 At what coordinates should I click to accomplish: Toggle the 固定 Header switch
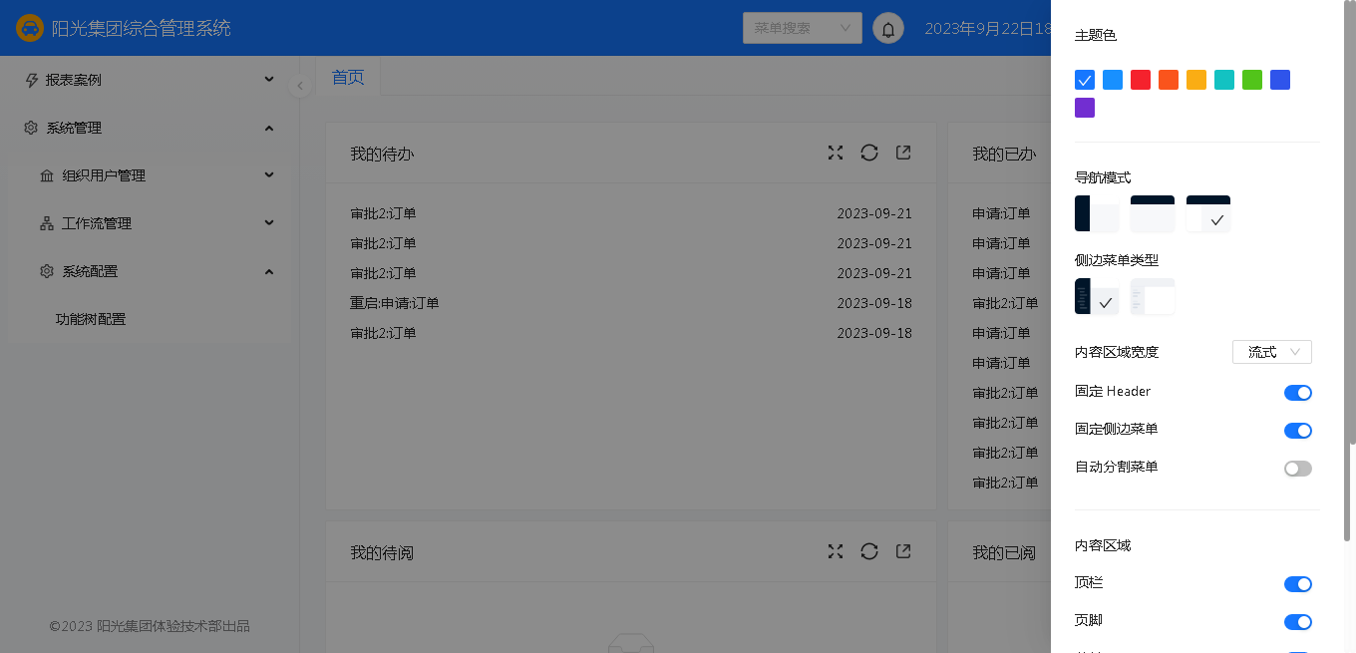1297,393
